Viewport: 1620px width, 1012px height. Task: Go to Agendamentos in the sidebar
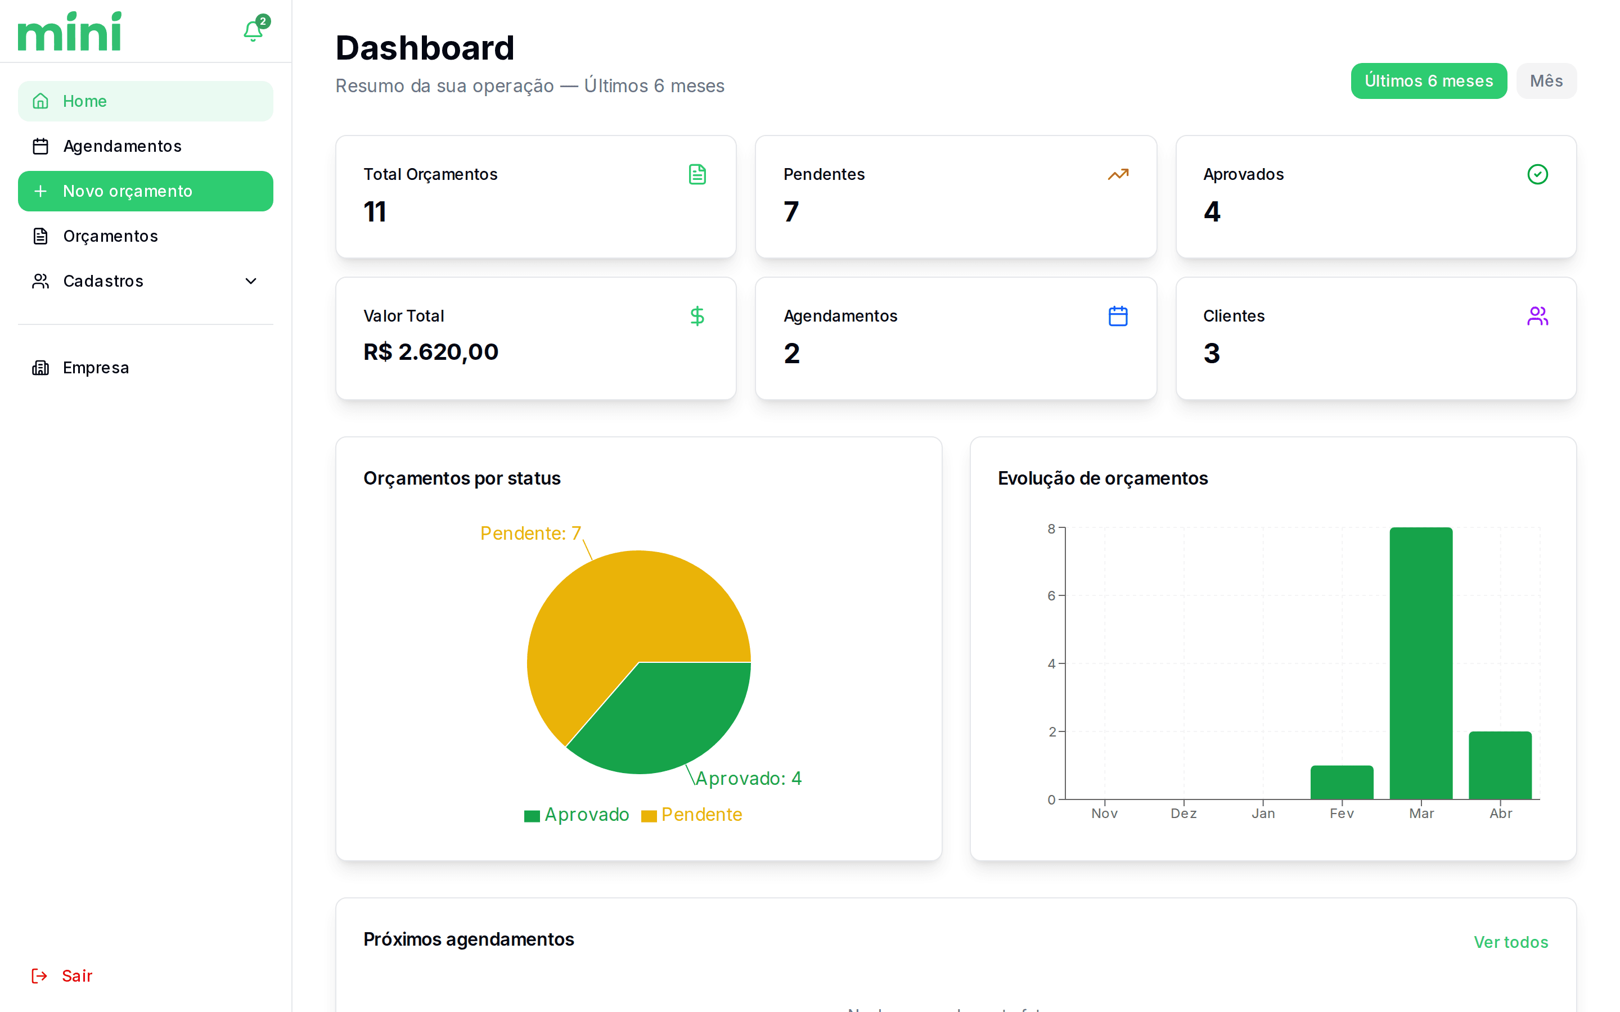[x=122, y=146]
